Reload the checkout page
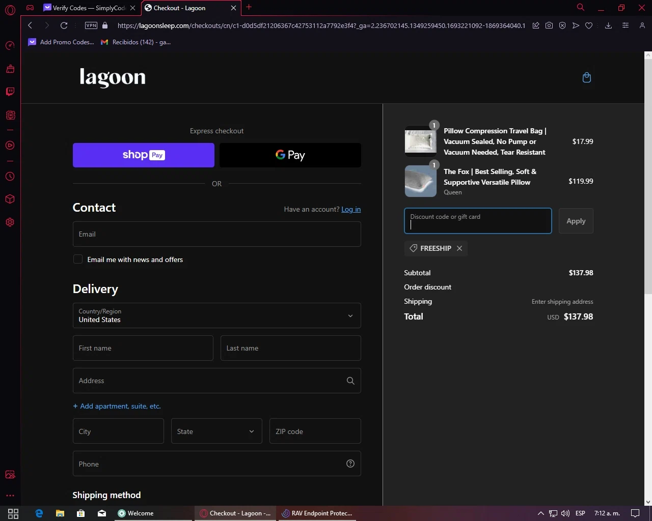 [64, 25]
